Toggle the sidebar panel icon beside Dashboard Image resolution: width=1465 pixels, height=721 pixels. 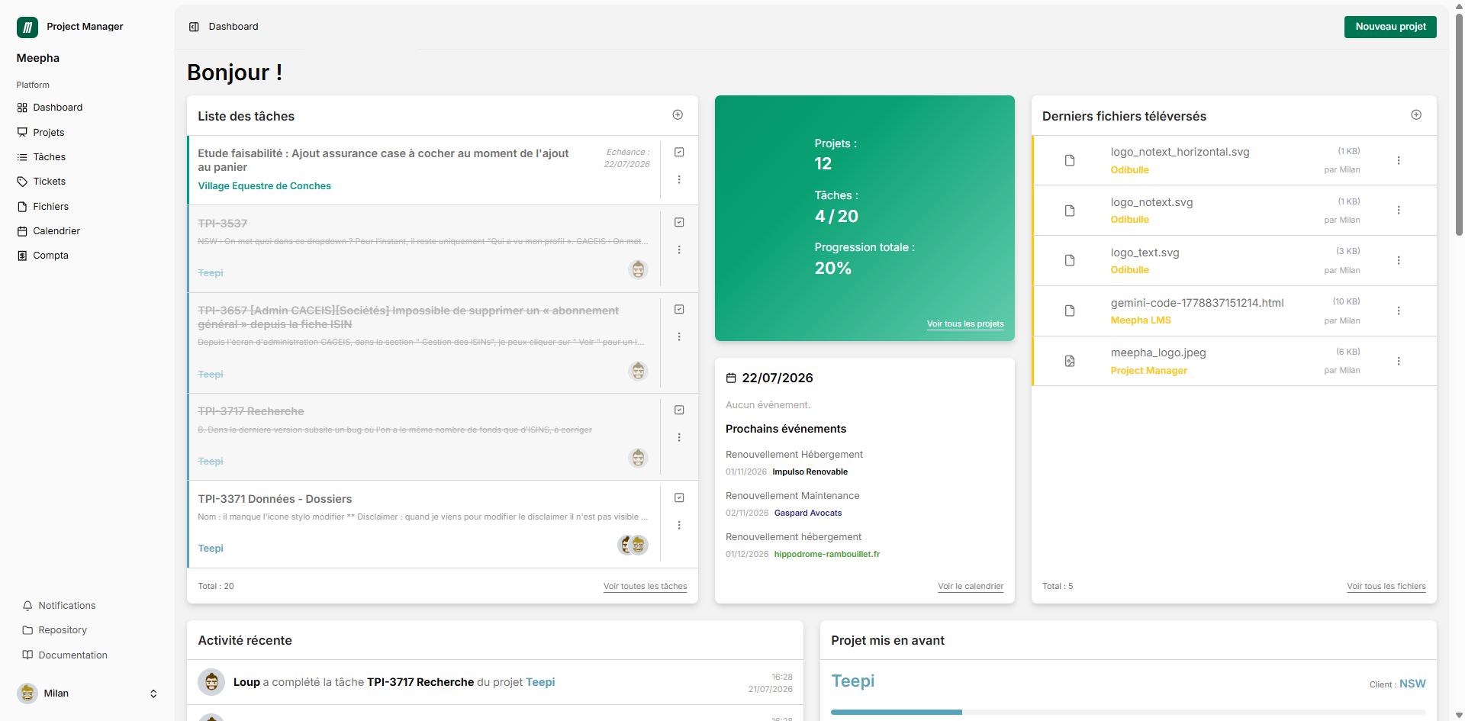tap(194, 27)
